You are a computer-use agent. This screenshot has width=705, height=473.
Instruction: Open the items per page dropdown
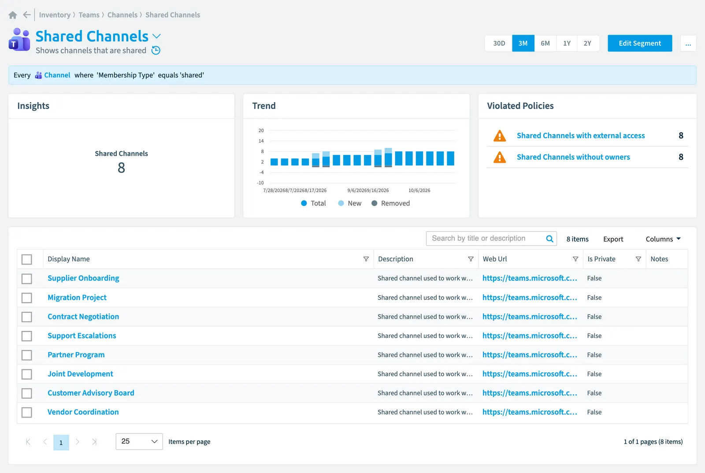coord(139,441)
